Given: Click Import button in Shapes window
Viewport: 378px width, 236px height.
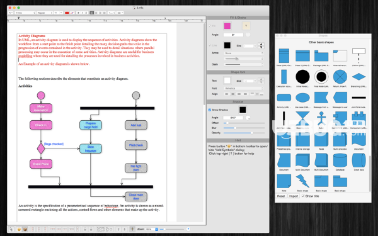Looking at the screenshot, I should [294, 196].
